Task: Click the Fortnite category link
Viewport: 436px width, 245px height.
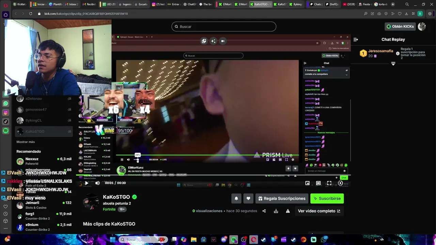Action: (x=109, y=209)
